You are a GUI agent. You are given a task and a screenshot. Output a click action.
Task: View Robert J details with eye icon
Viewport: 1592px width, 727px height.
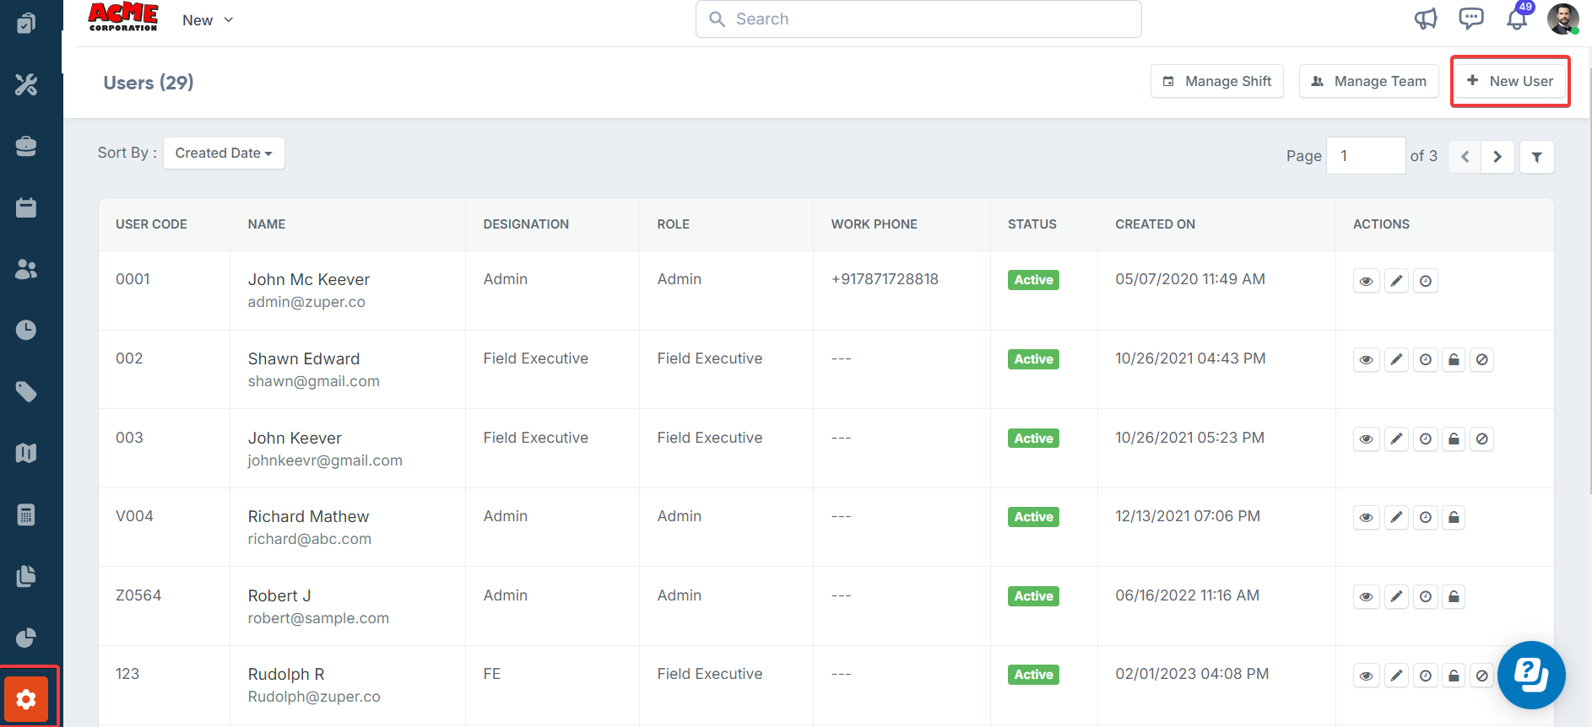(x=1366, y=597)
